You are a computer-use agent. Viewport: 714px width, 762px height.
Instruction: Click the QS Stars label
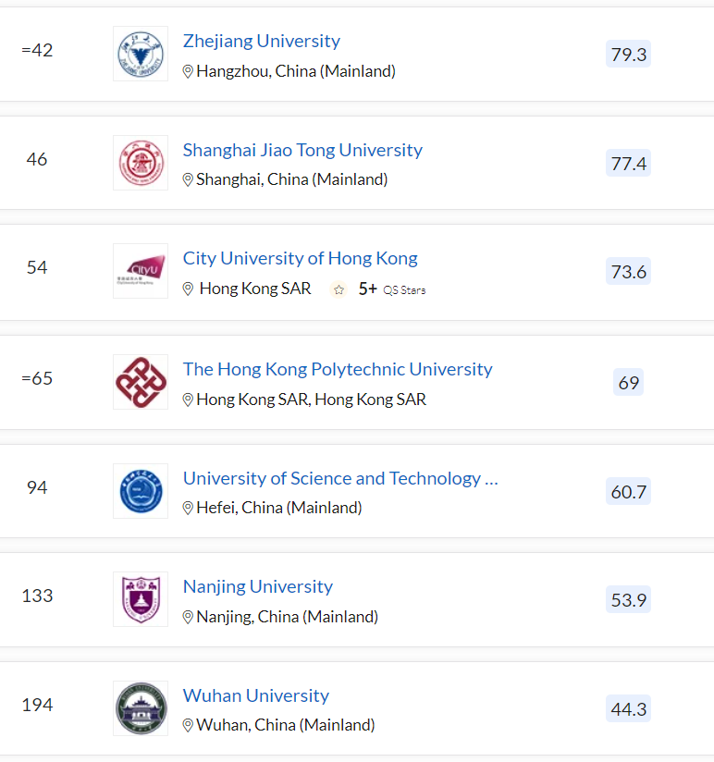(x=404, y=289)
